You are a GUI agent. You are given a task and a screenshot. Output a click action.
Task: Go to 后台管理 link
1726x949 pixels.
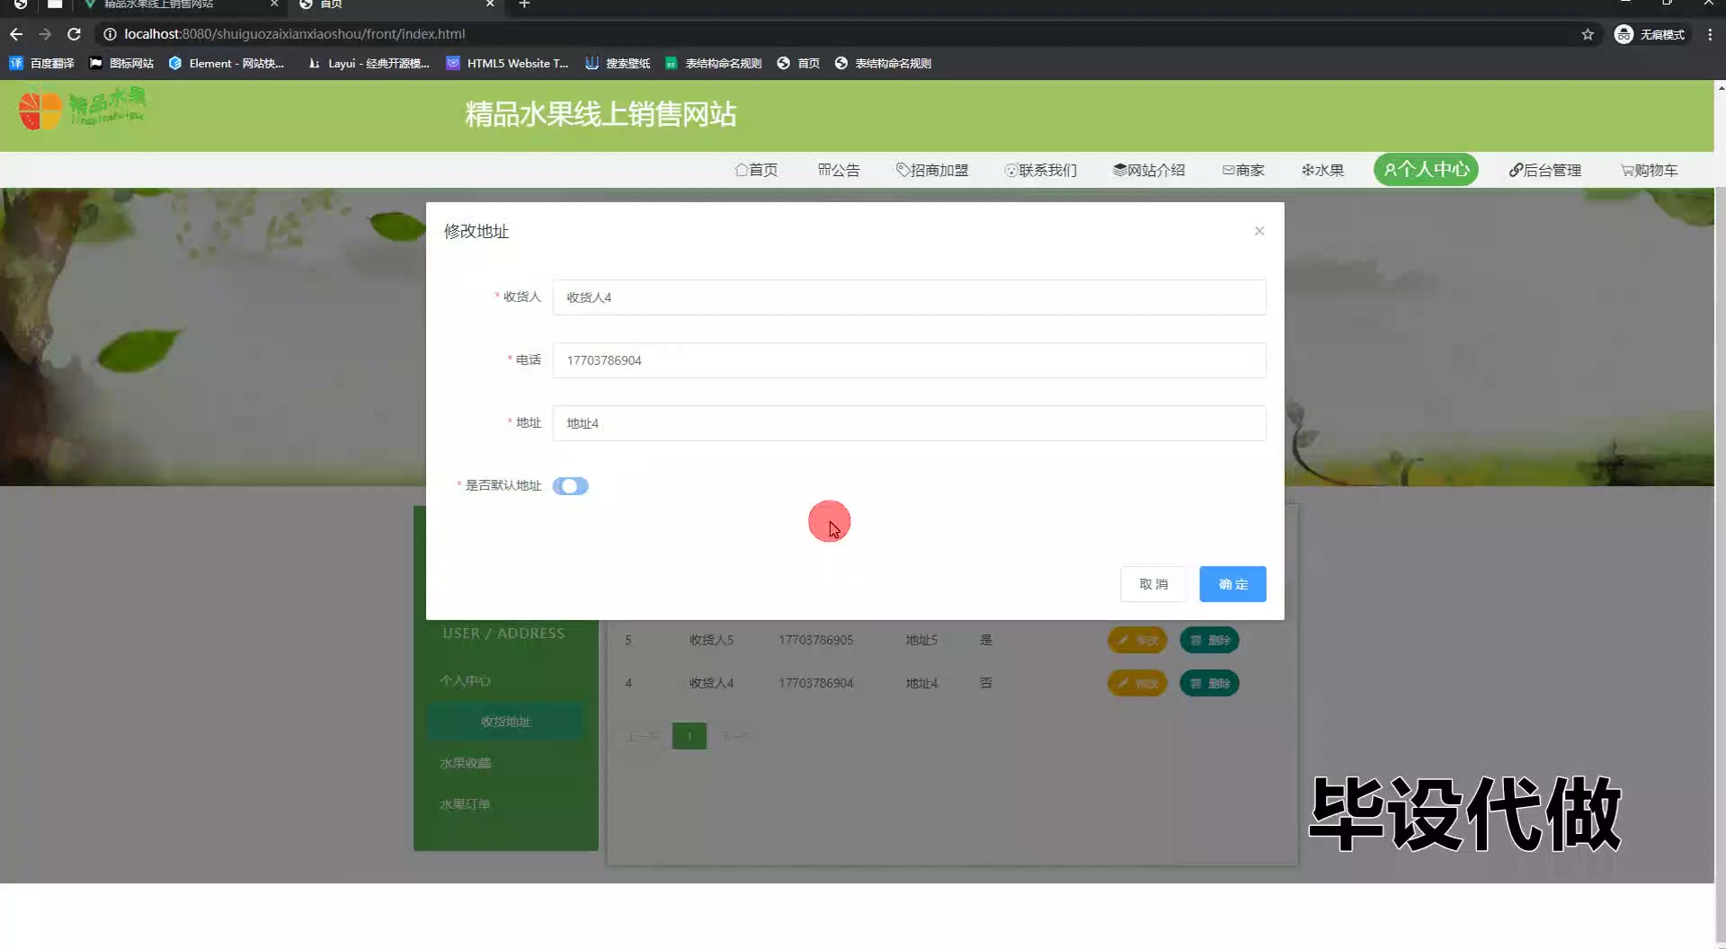click(x=1544, y=170)
